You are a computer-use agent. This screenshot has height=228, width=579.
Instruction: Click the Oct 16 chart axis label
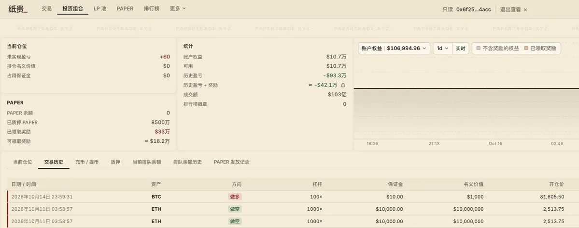495,143
